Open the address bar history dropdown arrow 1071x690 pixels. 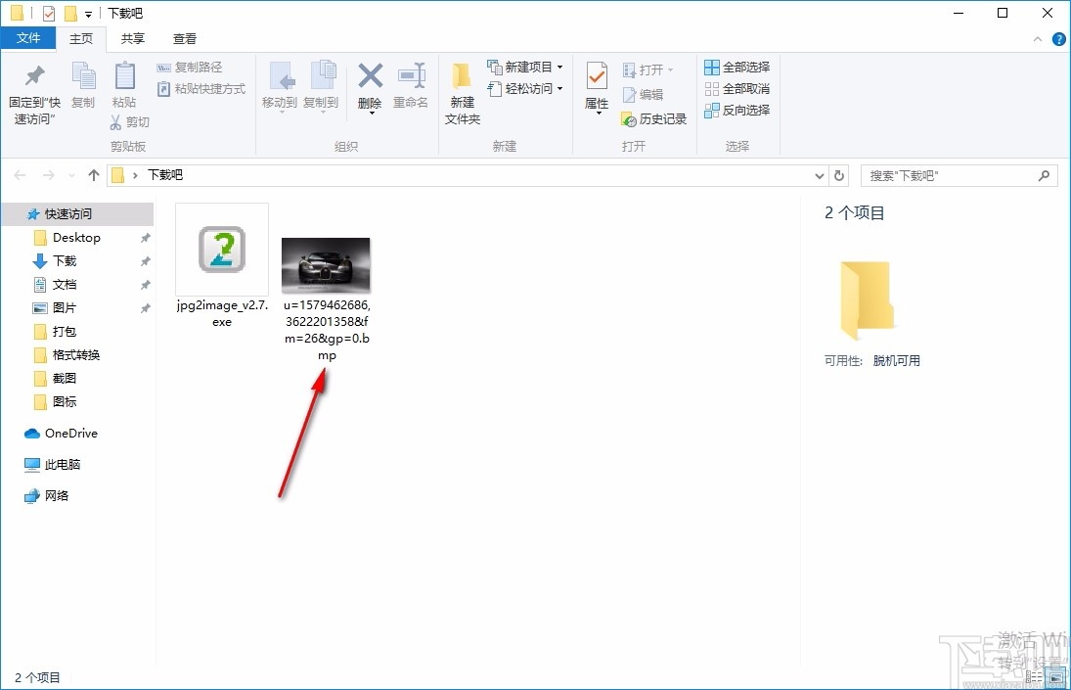pyautogui.click(x=820, y=174)
